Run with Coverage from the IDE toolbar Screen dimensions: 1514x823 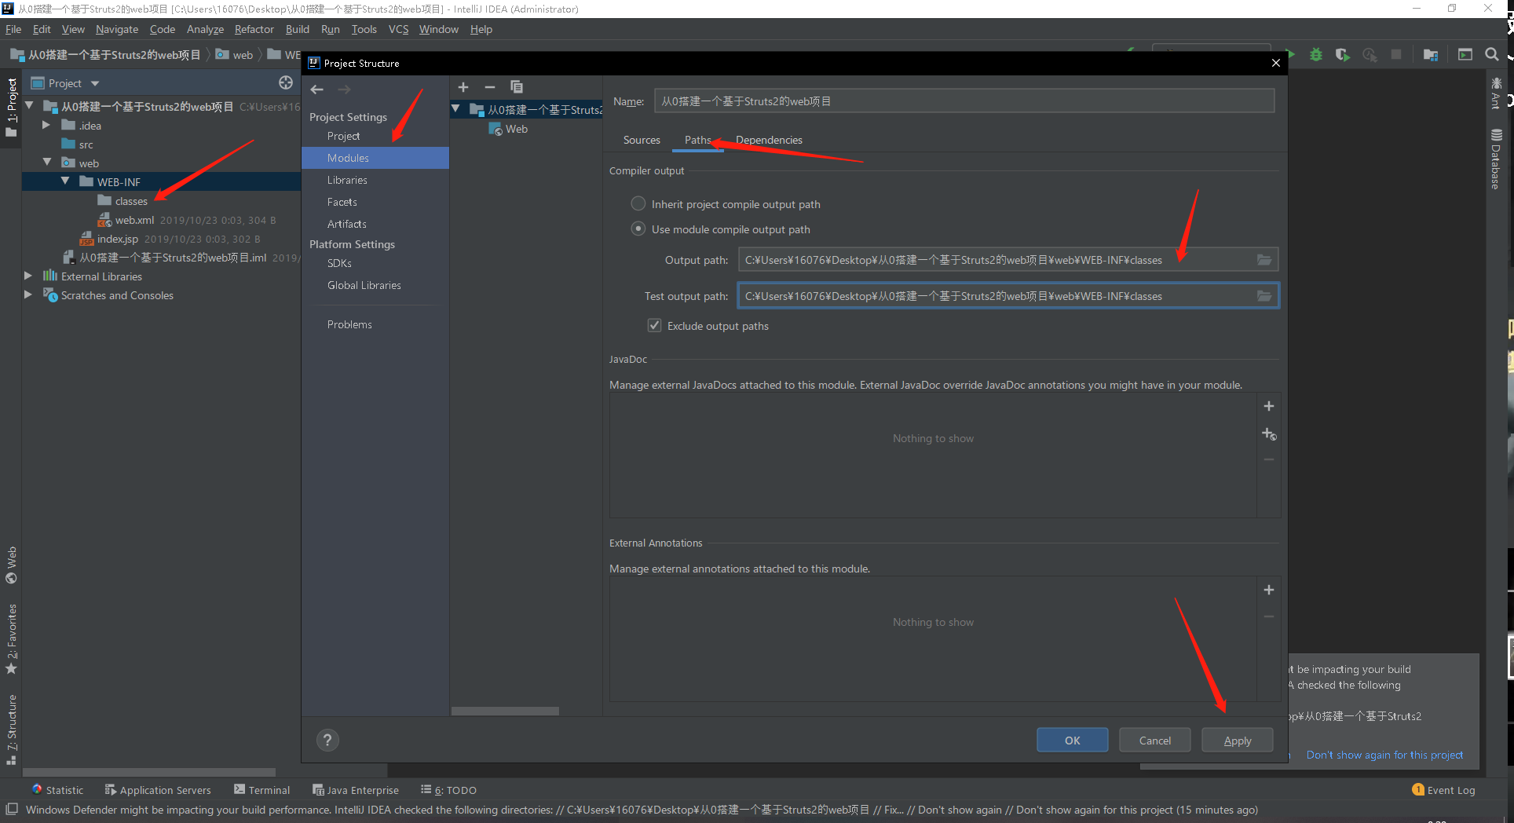click(x=1343, y=54)
